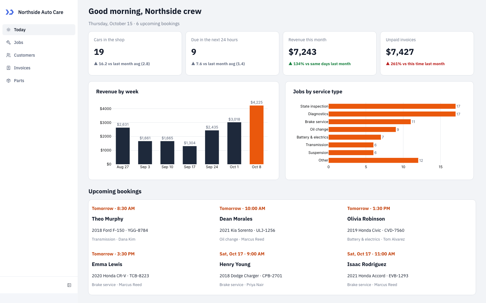The image size is (486, 303).
Task: Click the receipt icon beside Invoices
Action: pos(9,68)
